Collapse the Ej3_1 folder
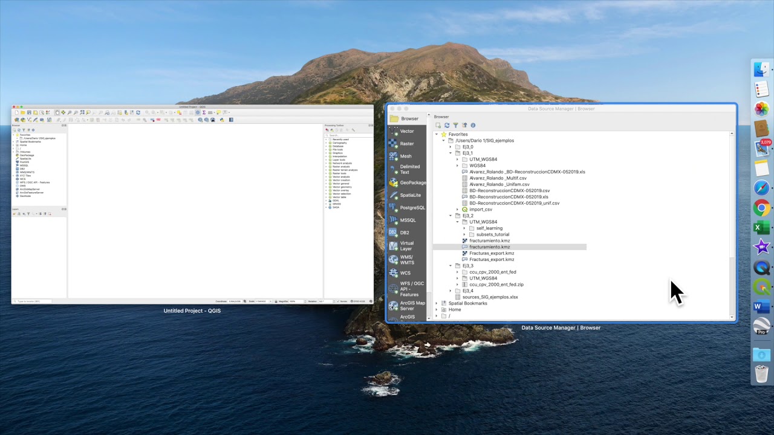This screenshot has width=774, height=435. 450,153
